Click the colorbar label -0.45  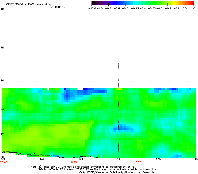[135, 9]
